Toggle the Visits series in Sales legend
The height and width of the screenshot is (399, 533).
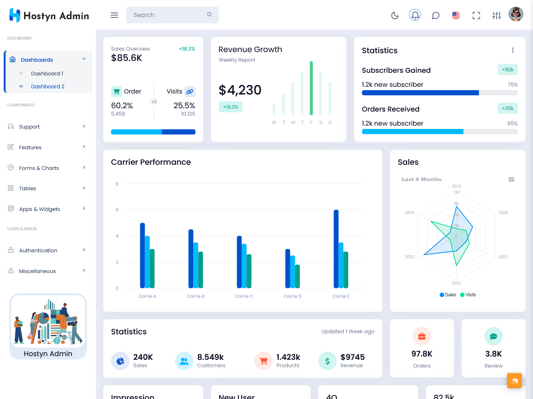(x=468, y=295)
